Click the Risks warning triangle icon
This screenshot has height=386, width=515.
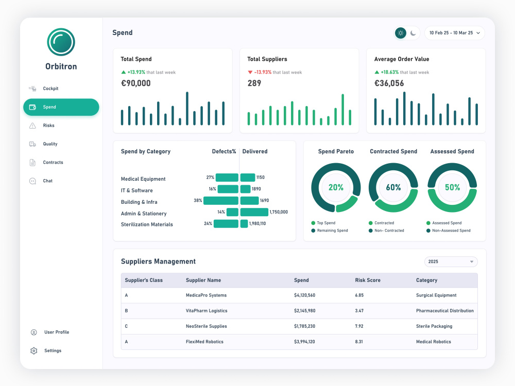(x=32, y=126)
